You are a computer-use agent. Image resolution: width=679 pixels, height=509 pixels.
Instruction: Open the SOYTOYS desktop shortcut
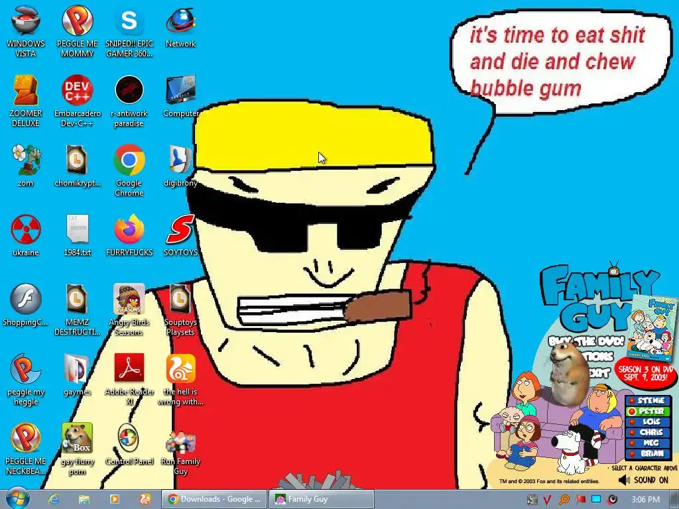pos(180,235)
